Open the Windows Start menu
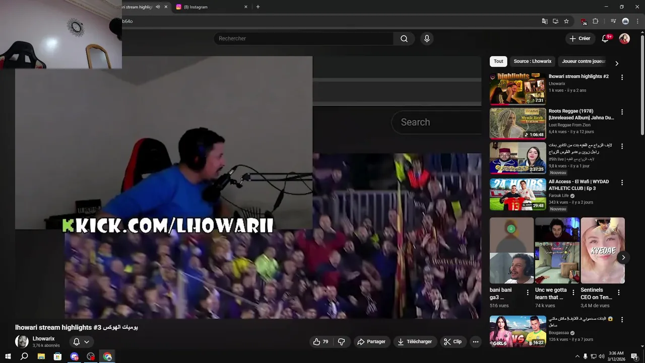Viewport: 645px width, 363px height. click(x=8, y=356)
